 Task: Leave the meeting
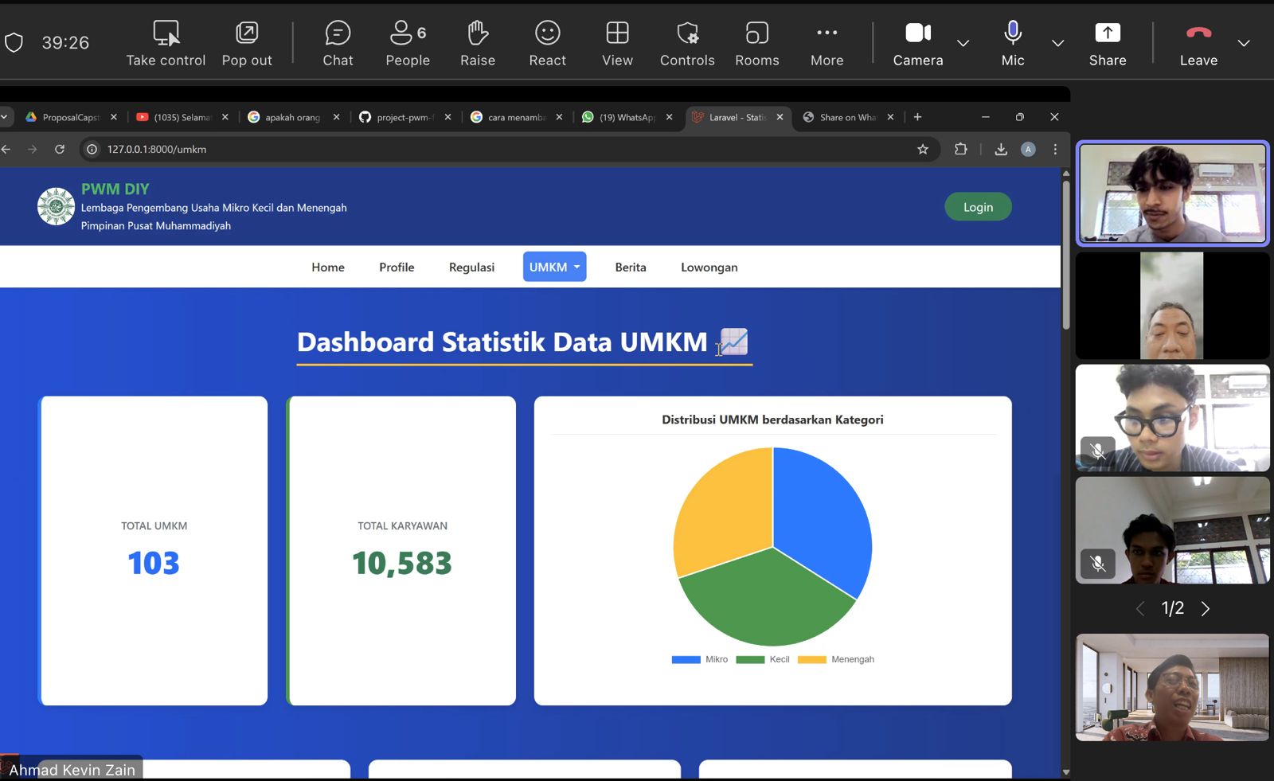click(1198, 43)
